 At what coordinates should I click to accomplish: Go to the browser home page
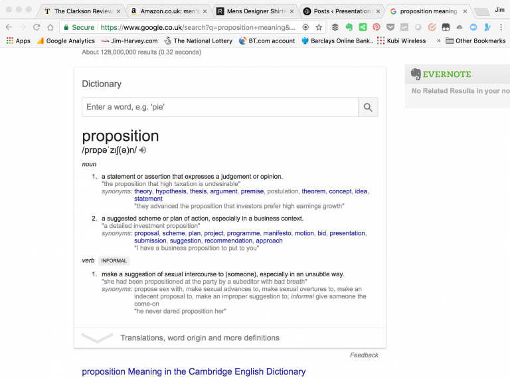(x=50, y=27)
